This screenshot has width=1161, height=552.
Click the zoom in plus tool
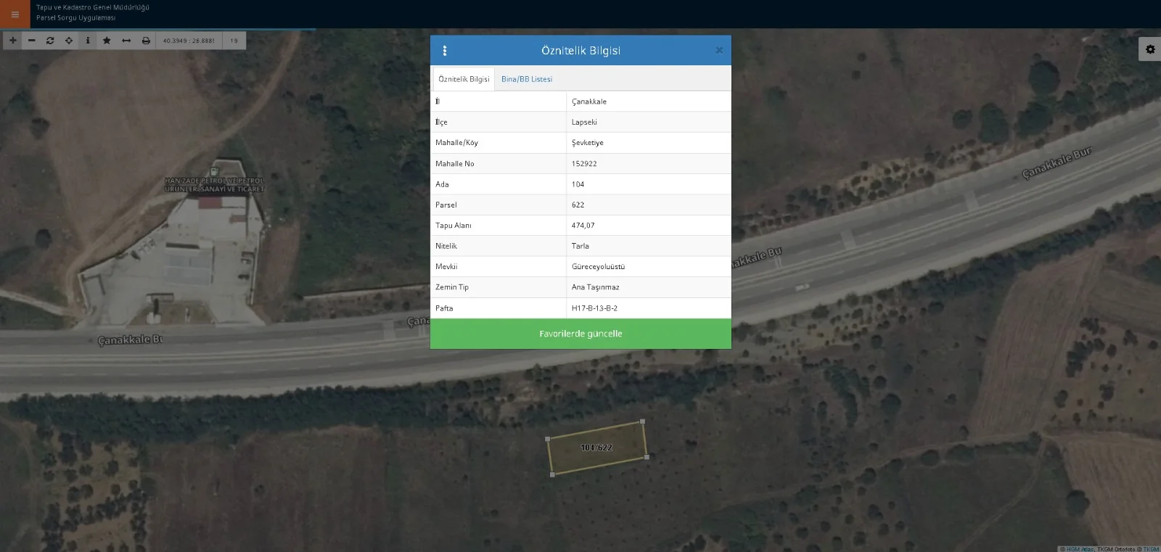[12, 41]
